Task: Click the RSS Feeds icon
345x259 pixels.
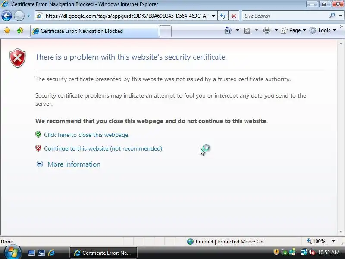Action: (x=247, y=30)
